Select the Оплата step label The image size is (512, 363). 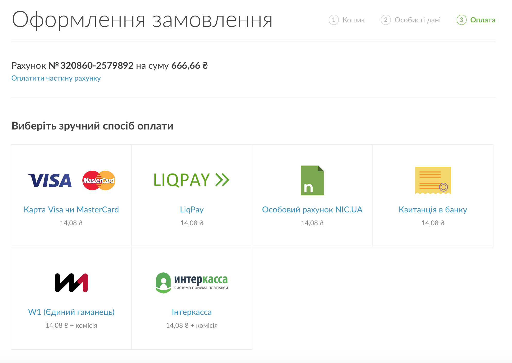483,20
